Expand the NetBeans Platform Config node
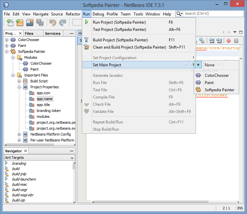Viewport: 247px width, 214px height. pyautogui.click(x=19, y=134)
